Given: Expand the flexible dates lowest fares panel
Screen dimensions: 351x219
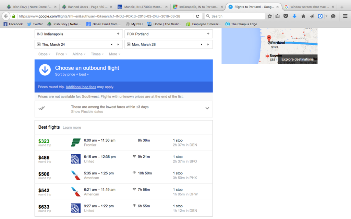Looking at the screenshot, I should pyautogui.click(x=207, y=108).
